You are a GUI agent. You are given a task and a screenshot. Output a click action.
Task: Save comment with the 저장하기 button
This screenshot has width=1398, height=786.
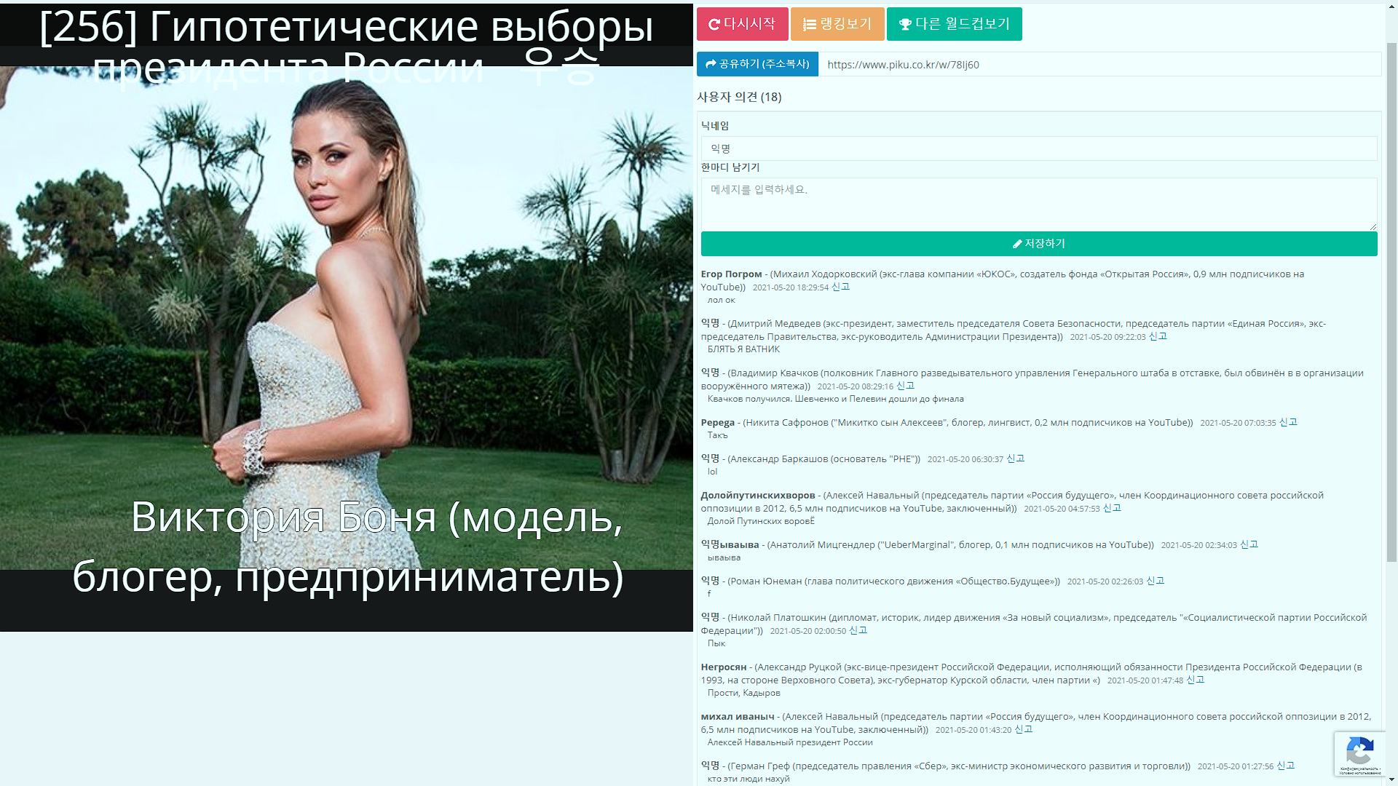1038,244
